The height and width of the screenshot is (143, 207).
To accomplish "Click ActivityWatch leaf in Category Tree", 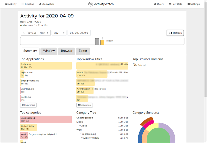I will [x=102, y=138].
